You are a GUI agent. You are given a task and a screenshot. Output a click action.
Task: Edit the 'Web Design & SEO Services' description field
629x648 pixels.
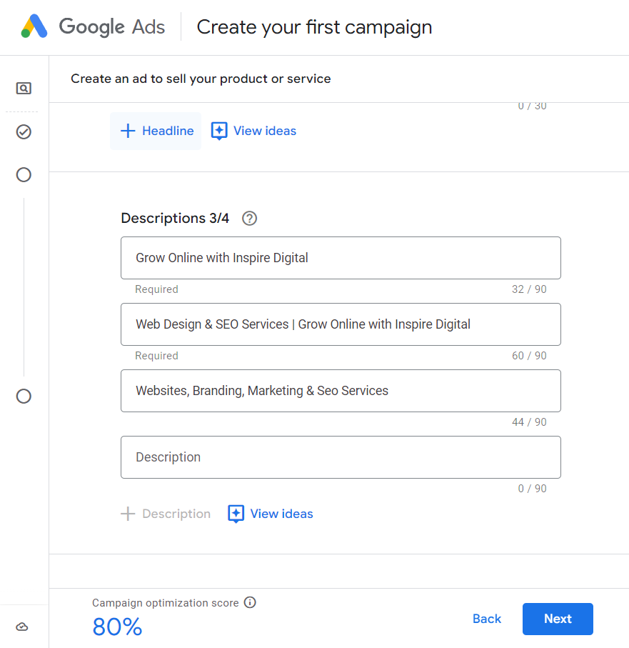341,324
